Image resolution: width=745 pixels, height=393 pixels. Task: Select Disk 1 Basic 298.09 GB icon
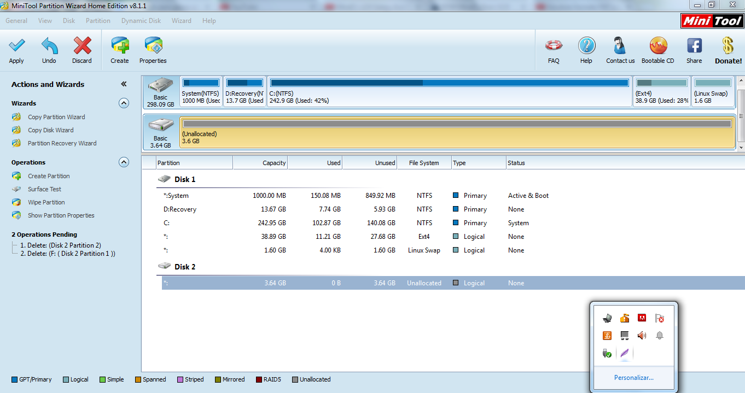161,92
